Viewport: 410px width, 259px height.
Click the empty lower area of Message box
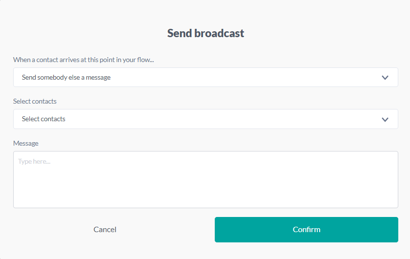click(205, 195)
